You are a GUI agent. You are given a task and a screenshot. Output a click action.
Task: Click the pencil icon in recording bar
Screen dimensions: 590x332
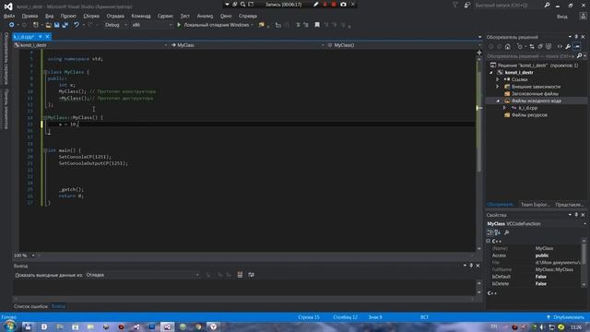[x=315, y=5]
